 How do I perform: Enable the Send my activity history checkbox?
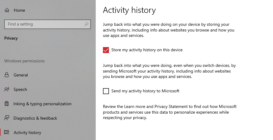tap(106, 91)
